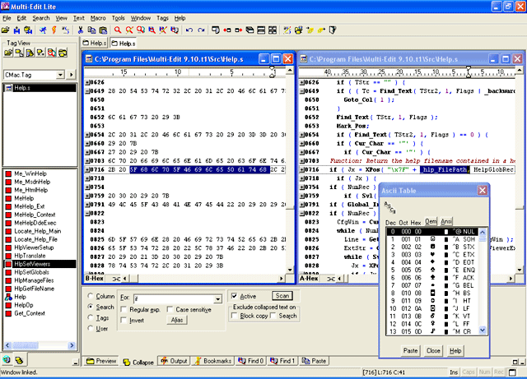Select the Column radio button

pos(90,296)
